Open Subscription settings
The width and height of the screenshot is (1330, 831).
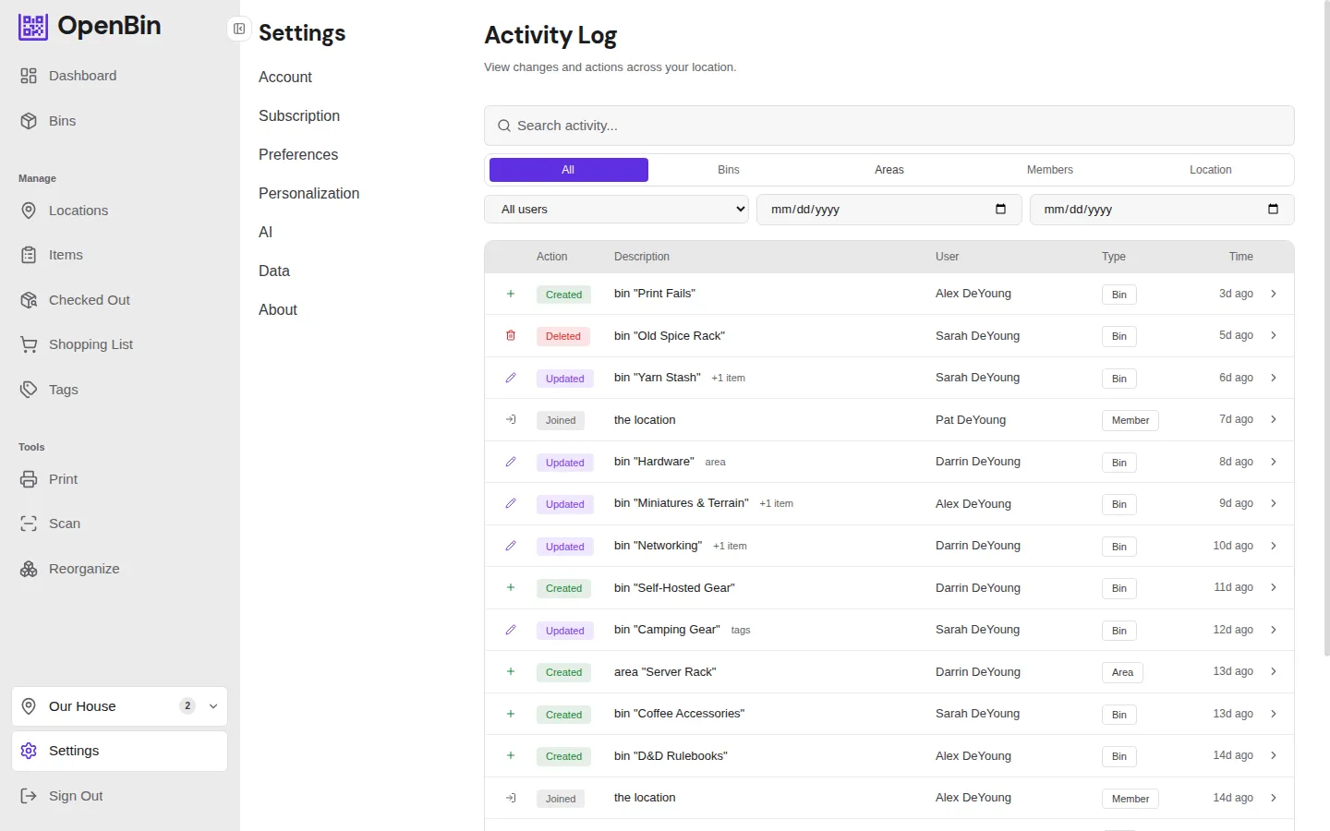299,115
